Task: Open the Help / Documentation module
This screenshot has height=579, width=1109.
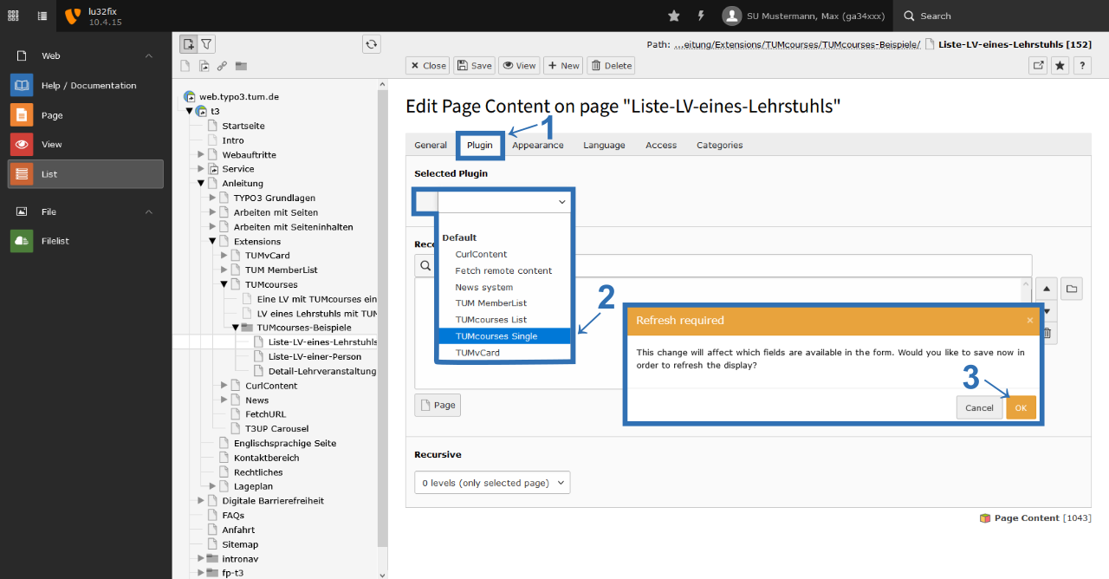Action: click(86, 86)
